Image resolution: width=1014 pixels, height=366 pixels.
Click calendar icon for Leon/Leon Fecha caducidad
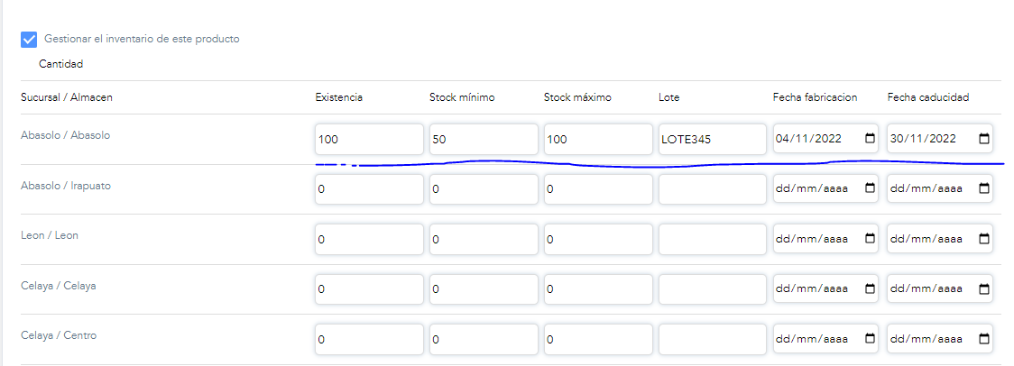pyautogui.click(x=984, y=239)
